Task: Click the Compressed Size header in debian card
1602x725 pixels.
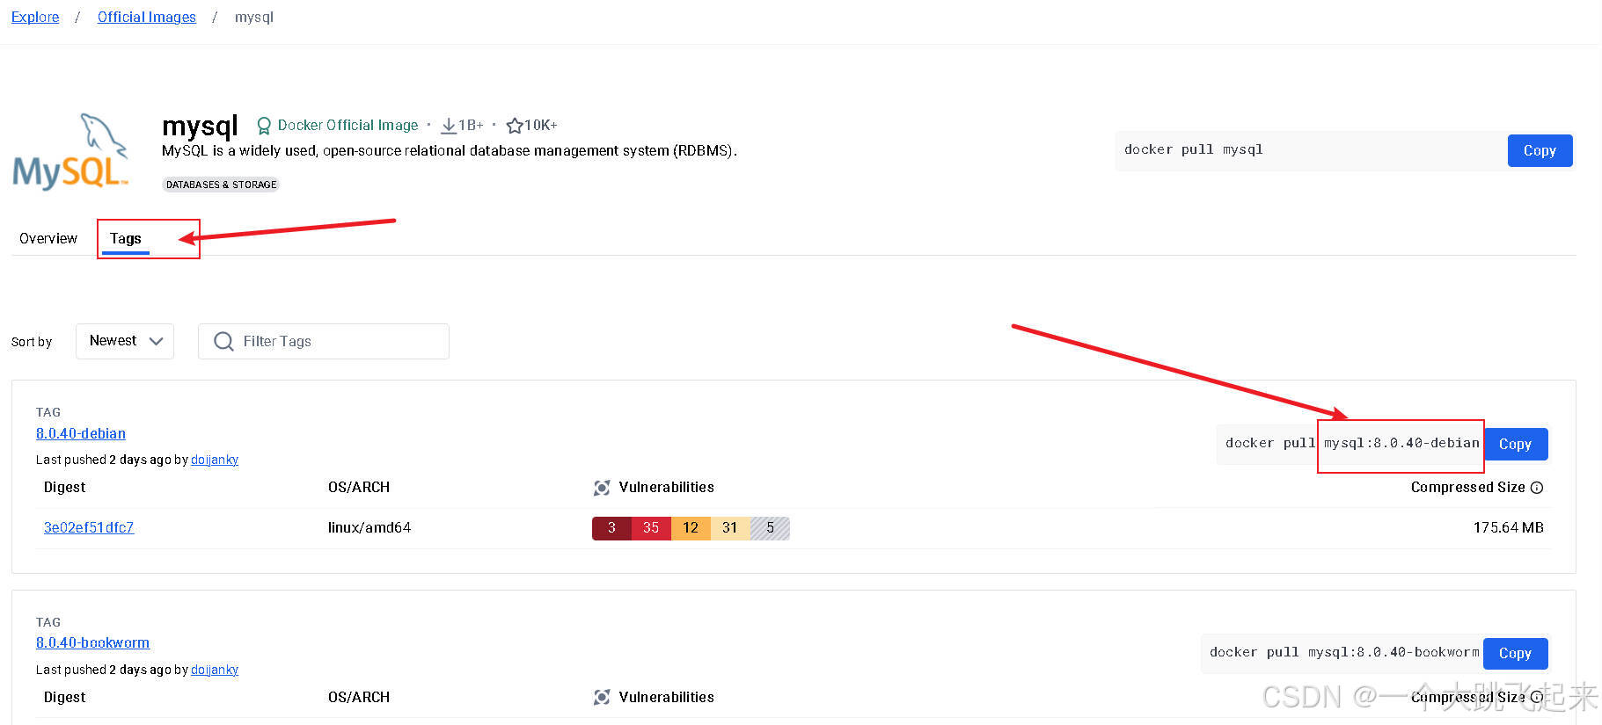Action: (x=1468, y=487)
